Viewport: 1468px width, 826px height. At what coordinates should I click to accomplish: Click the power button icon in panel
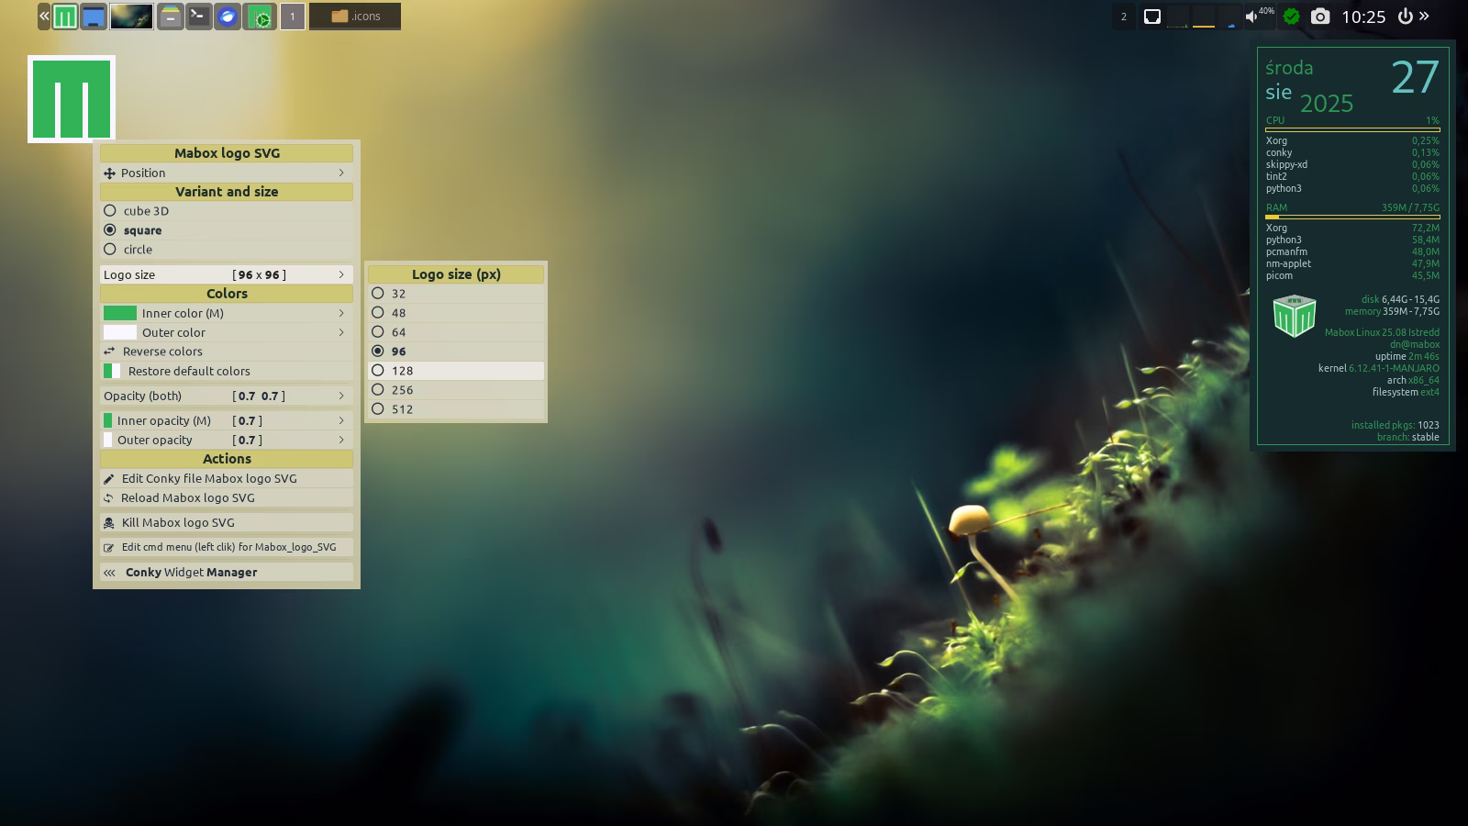(x=1404, y=17)
